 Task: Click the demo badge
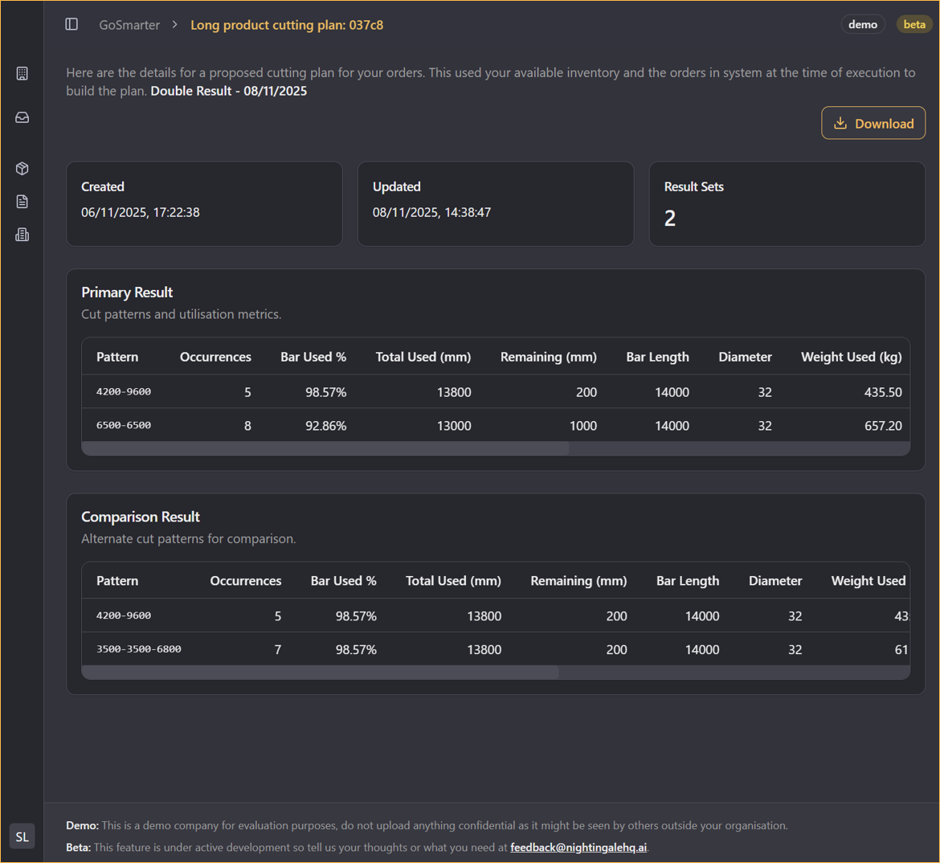[862, 24]
